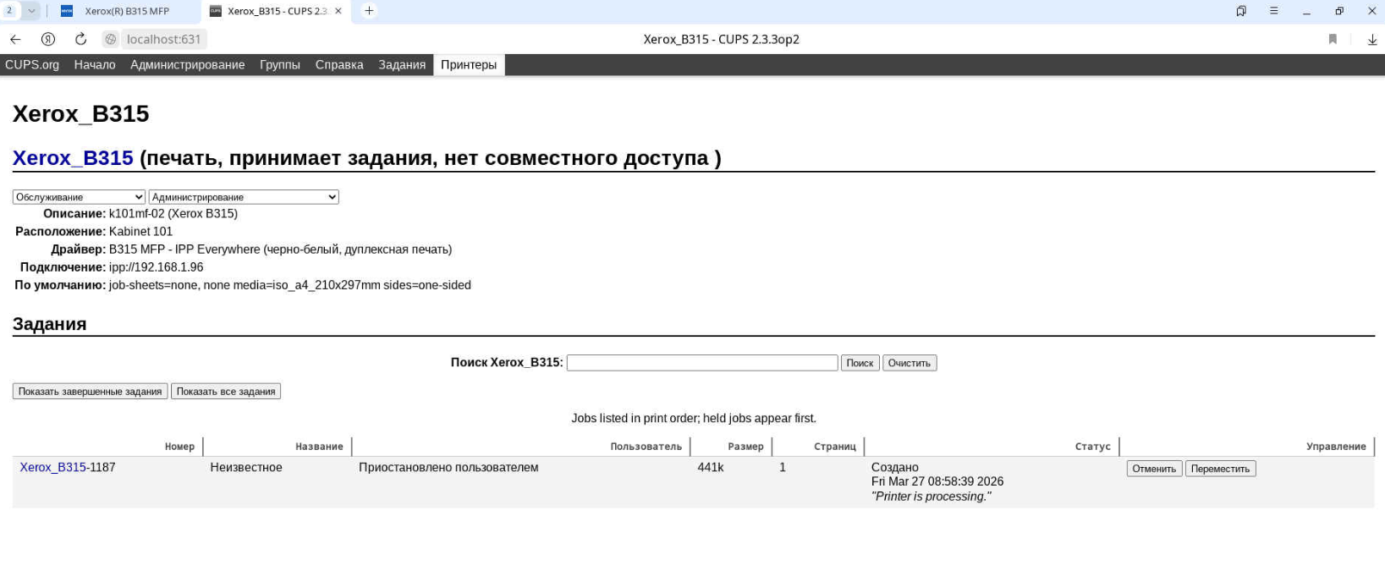Open the bookmarks collection icon

point(1240,11)
